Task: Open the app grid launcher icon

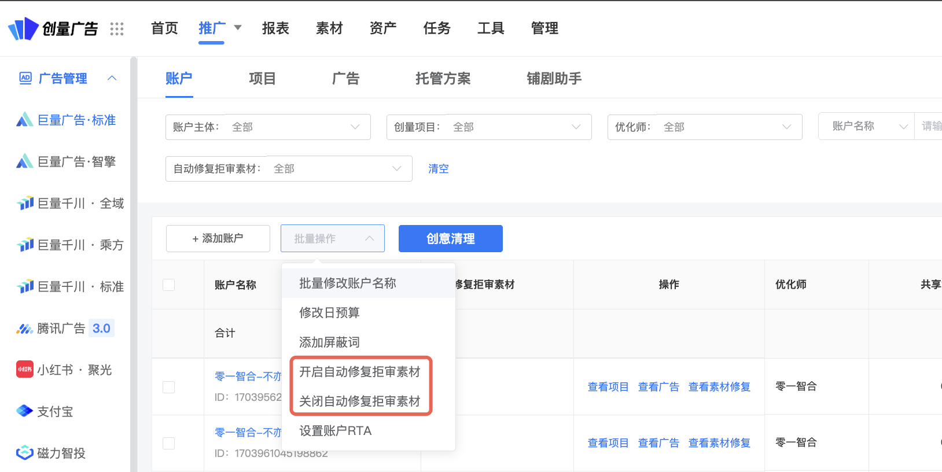Action: [x=117, y=29]
